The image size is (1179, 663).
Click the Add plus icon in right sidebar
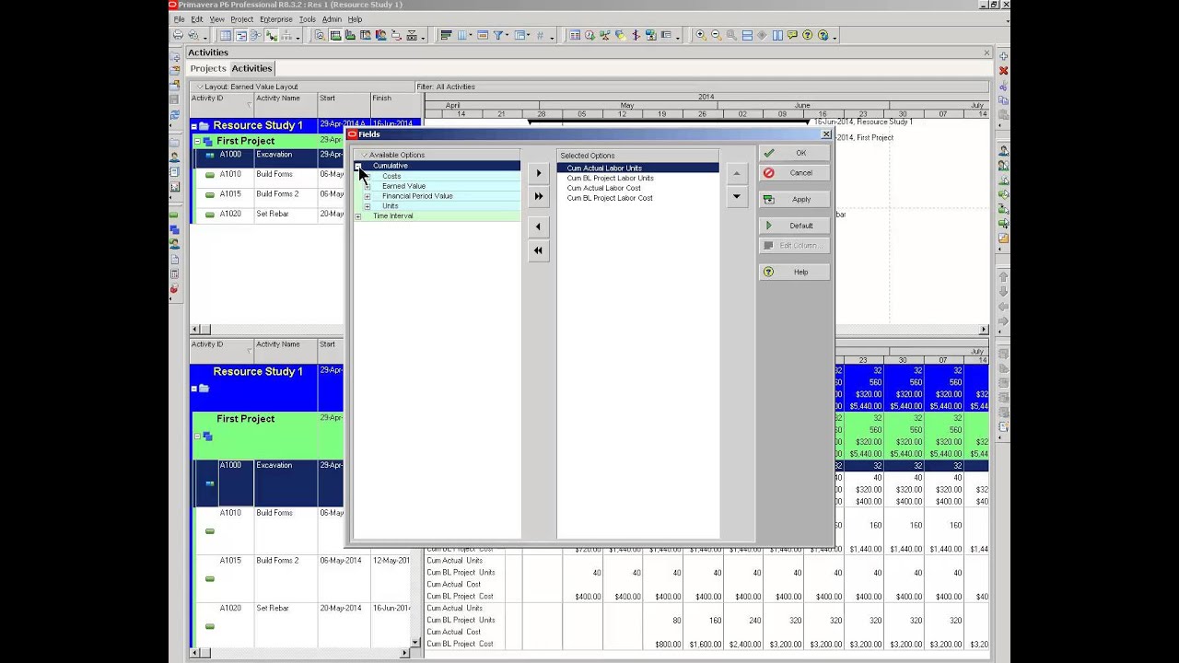[x=1003, y=56]
